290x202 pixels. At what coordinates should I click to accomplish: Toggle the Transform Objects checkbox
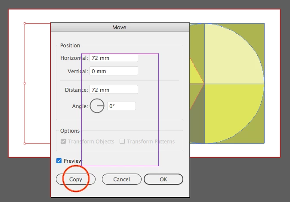coord(63,141)
